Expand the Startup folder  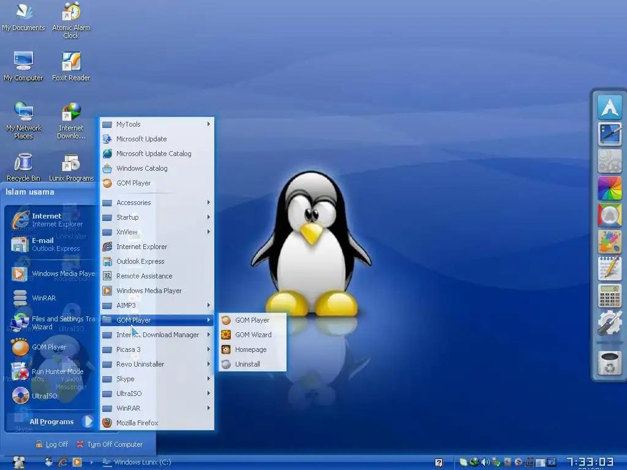point(157,217)
